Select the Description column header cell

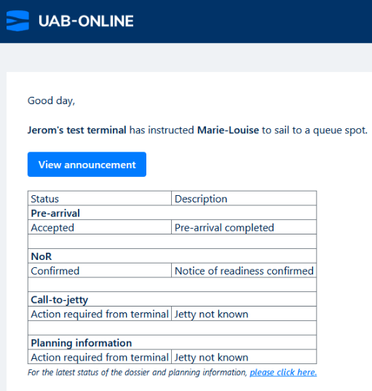(x=244, y=199)
